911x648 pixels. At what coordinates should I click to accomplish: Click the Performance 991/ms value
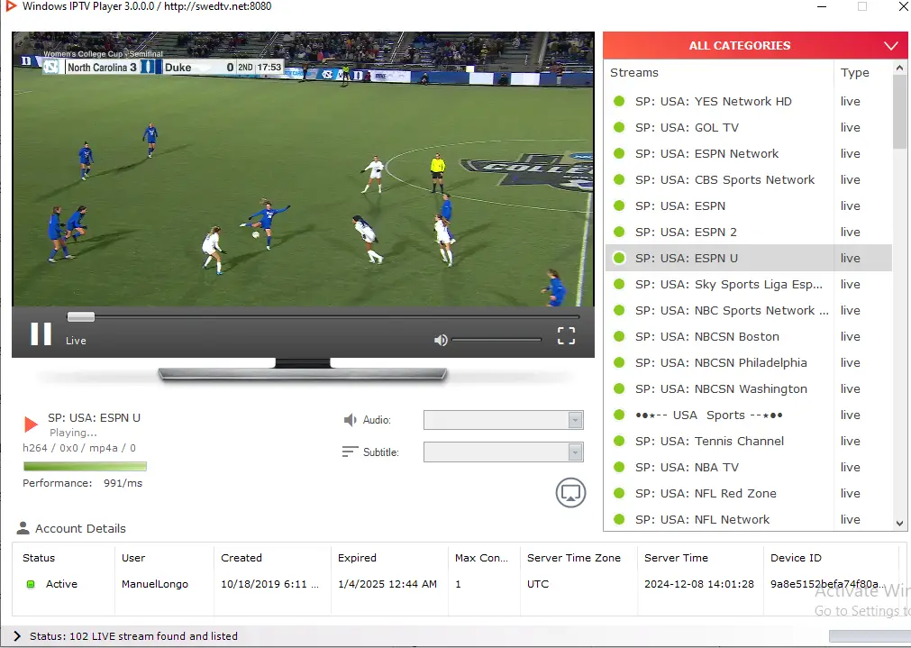[x=123, y=483]
